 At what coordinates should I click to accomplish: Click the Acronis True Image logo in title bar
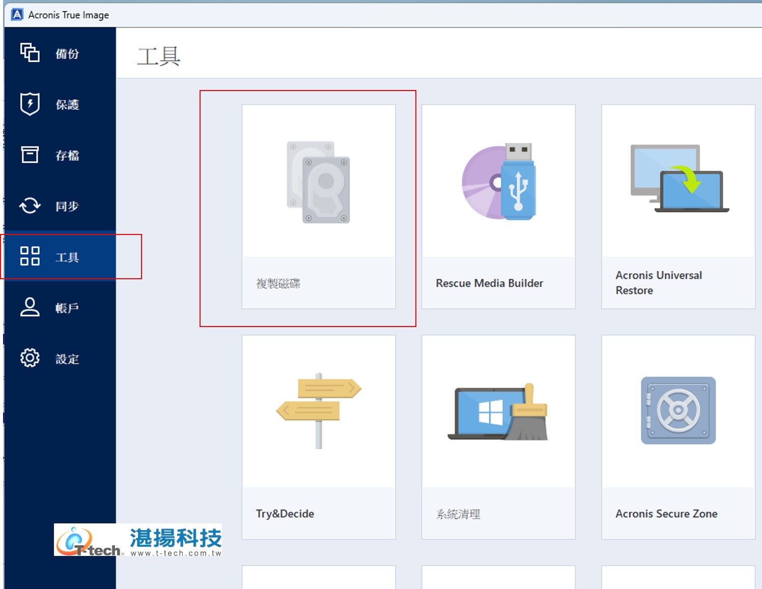point(17,14)
